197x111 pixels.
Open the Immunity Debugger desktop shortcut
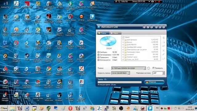[x=5, y=97]
